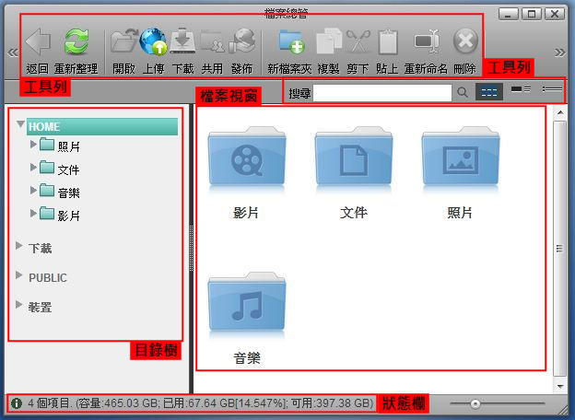The image size is (575, 420).
Task: Switch to large icon grid view
Action: pos(490,92)
